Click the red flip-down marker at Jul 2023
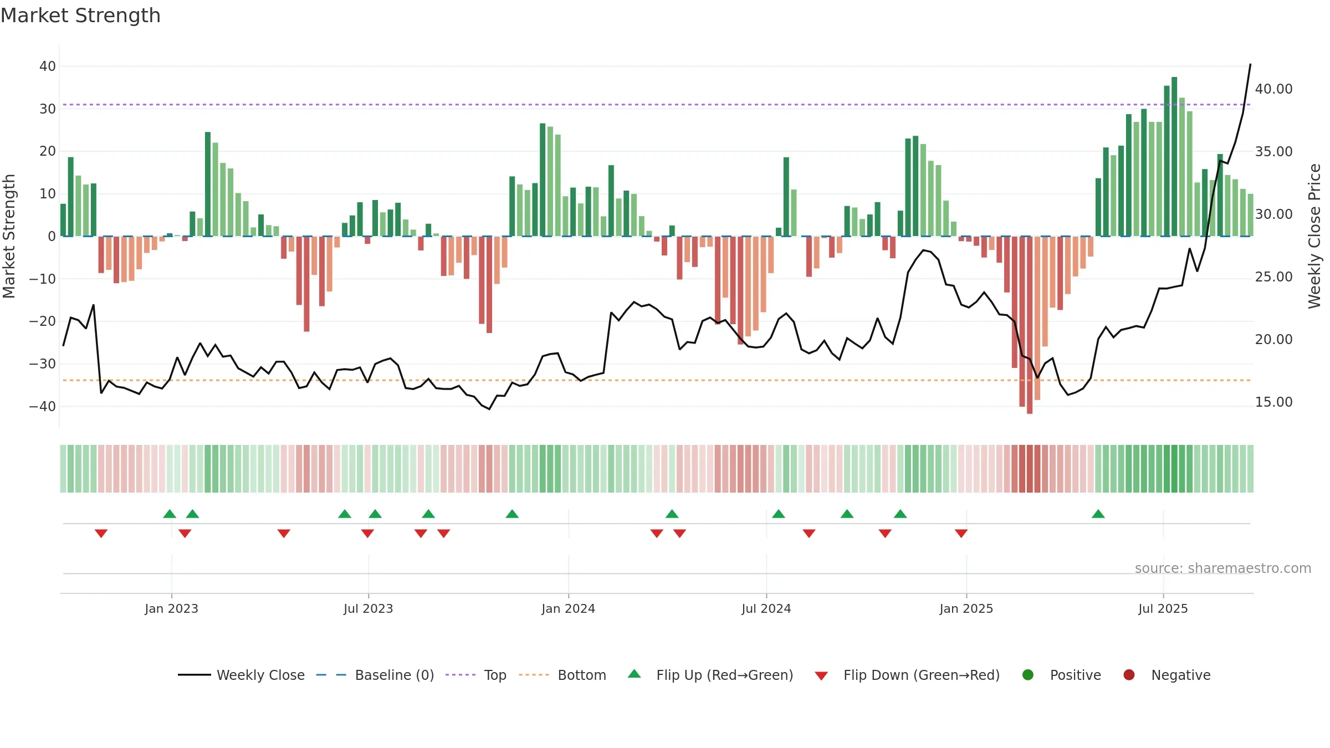1330x748 pixels. [x=367, y=533]
